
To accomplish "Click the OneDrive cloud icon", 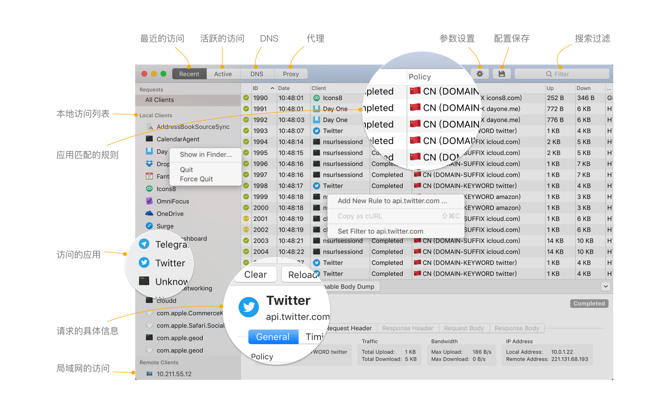I will [x=149, y=213].
